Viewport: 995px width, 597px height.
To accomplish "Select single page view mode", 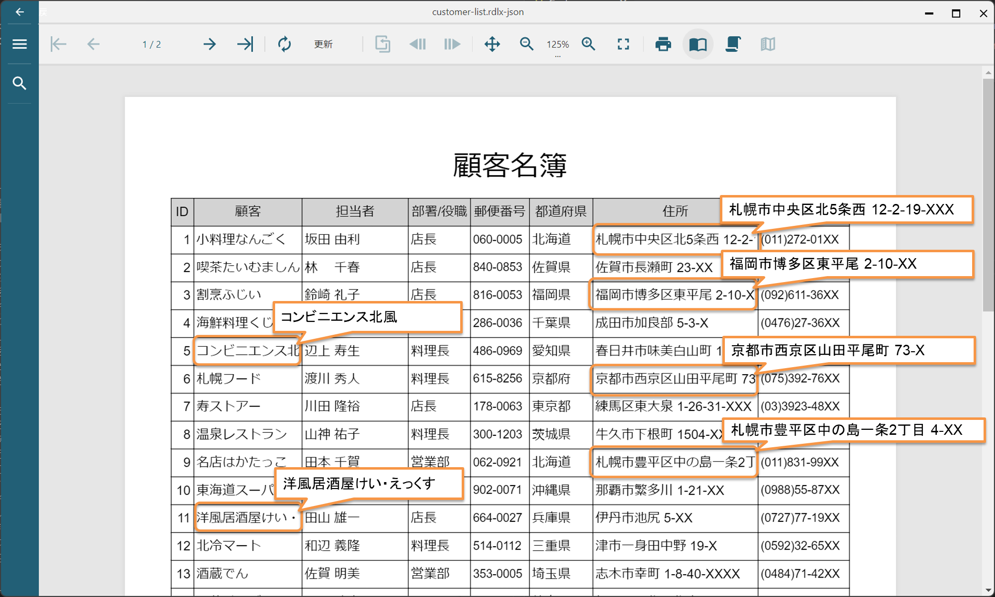I will point(698,44).
